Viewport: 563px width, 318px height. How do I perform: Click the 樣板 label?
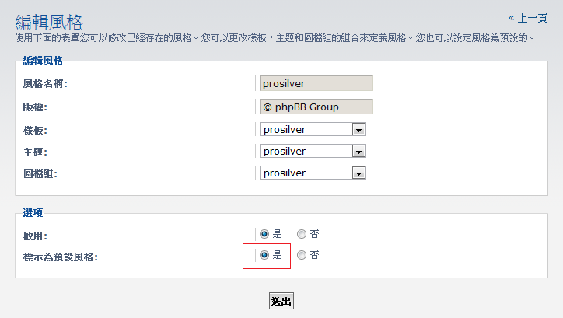click(35, 130)
